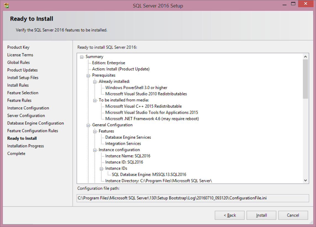The height and width of the screenshot is (227, 316).
Task: Collapse the To be installed from media node
Action: (95, 100)
